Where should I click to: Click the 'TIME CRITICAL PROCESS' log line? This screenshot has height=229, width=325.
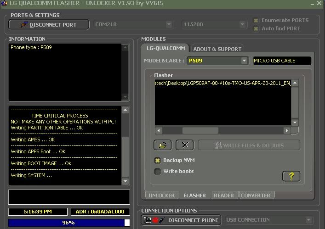(60, 116)
